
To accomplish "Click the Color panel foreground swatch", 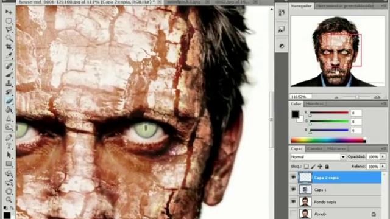I will (295, 114).
